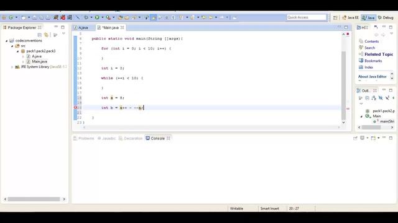Click the Quick Access search field
398x223 pixels.
pyautogui.click(x=307, y=17)
